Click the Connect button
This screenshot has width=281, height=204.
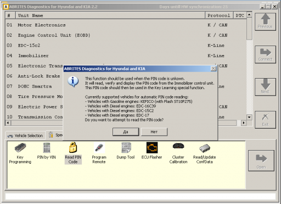[265, 54]
